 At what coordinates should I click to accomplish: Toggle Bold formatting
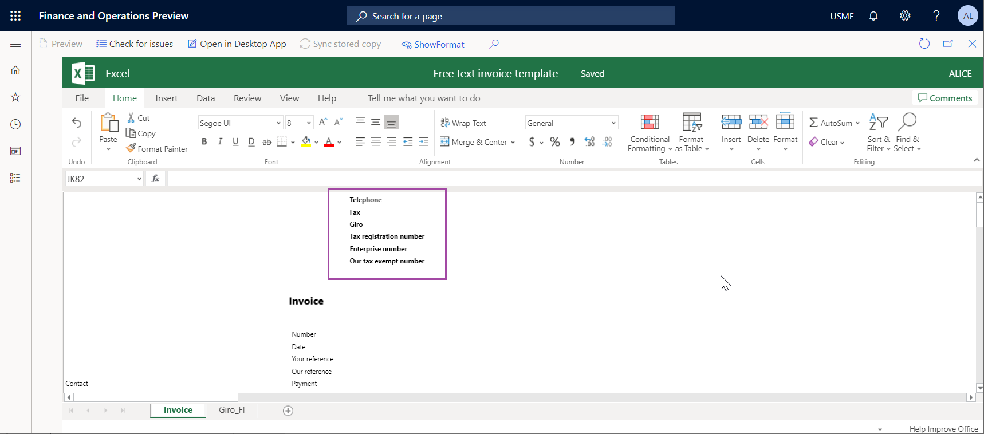(x=204, y=142)
